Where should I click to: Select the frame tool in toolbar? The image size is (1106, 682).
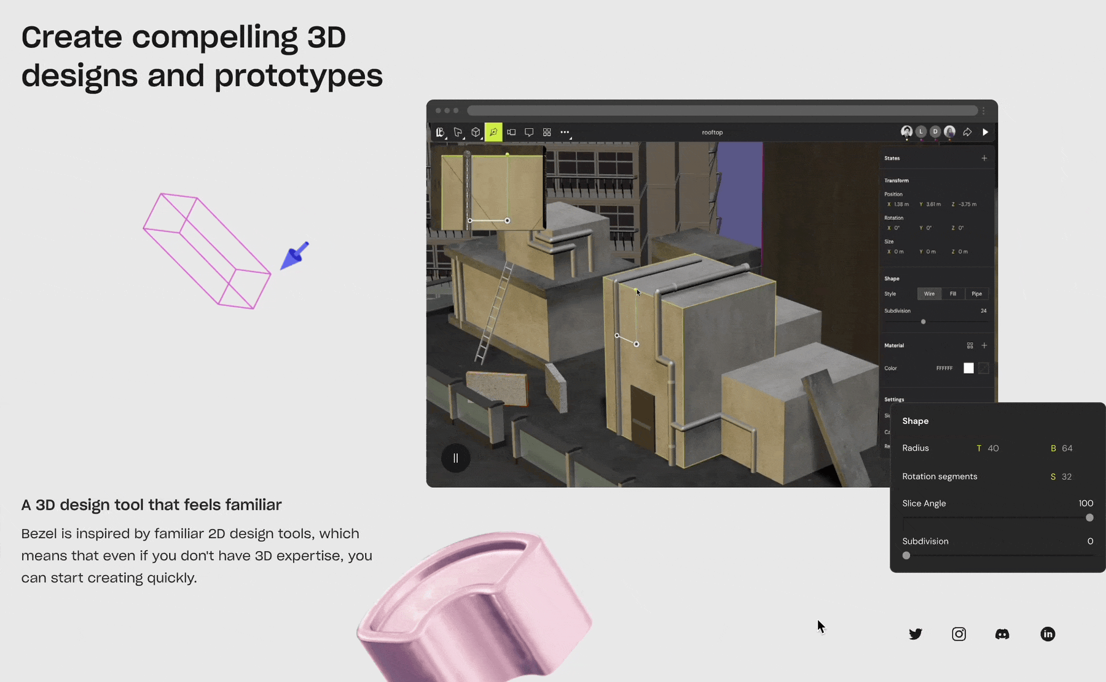pos(511,132)
